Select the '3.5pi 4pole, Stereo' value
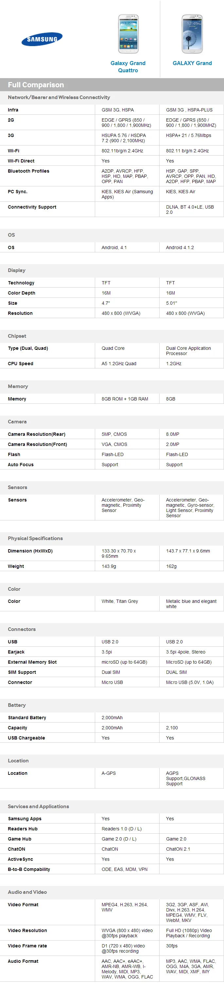224x986 pixels. coord(186,652)
